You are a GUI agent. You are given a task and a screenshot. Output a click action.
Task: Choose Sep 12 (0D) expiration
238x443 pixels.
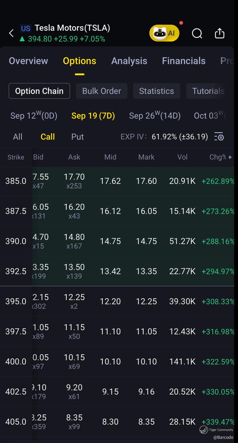click(34, 116)
